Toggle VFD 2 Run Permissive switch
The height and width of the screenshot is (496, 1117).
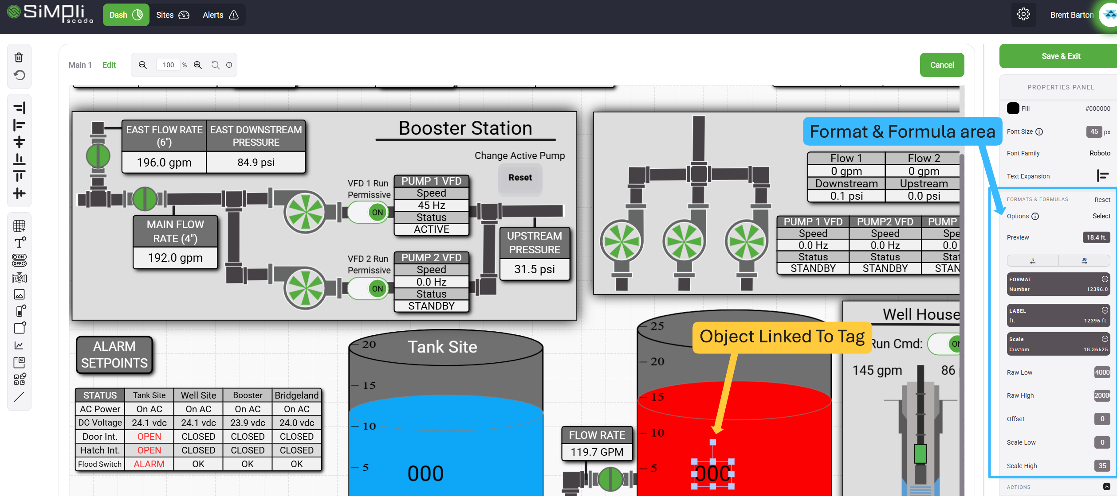(x=368, y=289)
